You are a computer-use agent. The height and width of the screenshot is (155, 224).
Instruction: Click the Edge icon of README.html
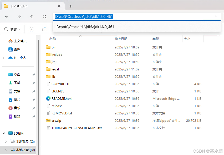pos(48,98)
